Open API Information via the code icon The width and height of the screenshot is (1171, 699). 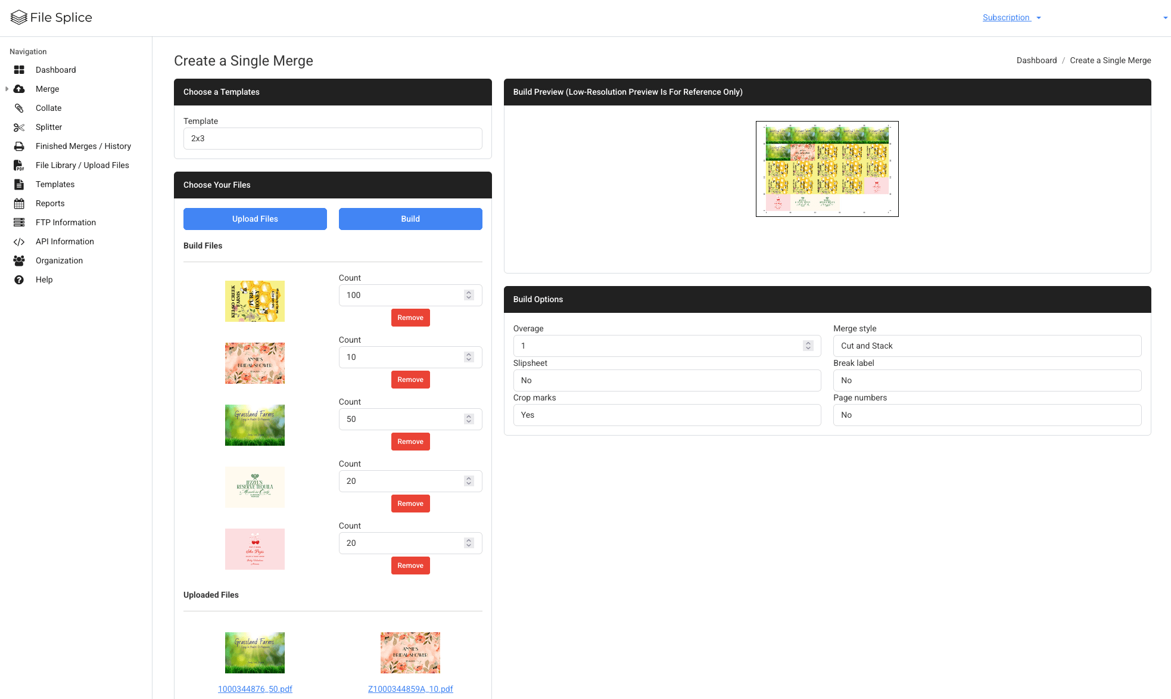coord(19,241)
